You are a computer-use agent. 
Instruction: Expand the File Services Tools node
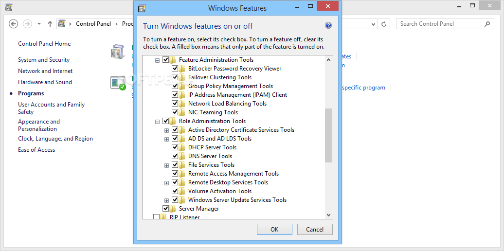tap(166, 165)
